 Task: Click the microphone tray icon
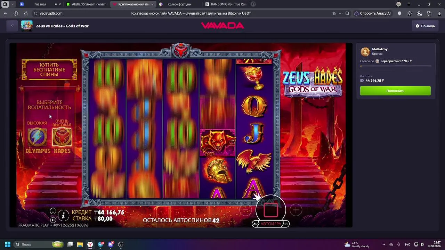[399, 244]
